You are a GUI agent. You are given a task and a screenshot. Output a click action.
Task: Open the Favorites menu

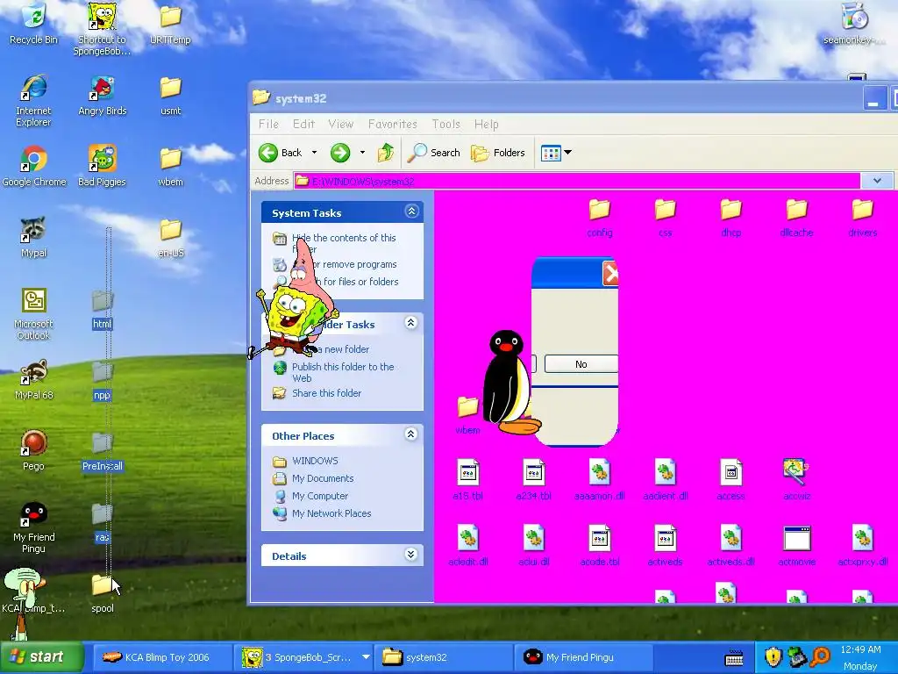pyautogui.click(x=393, y=124)
